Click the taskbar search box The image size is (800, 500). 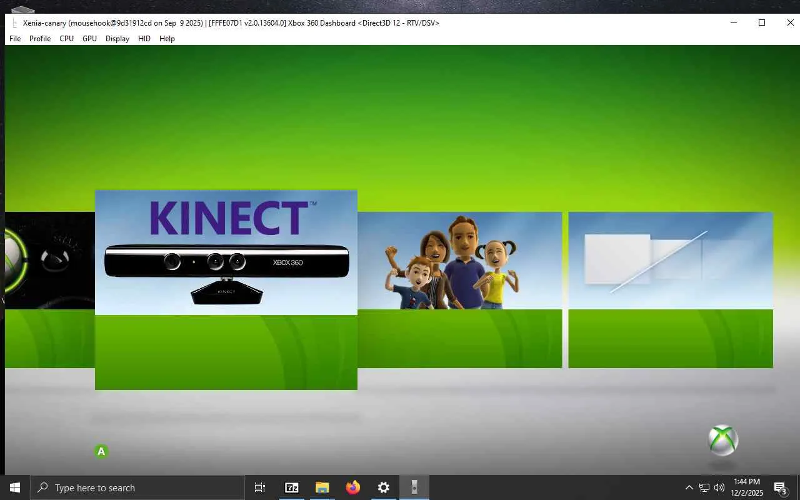point(137,487)
